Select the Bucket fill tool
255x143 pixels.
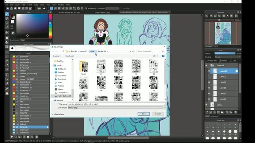pos(7,43)
